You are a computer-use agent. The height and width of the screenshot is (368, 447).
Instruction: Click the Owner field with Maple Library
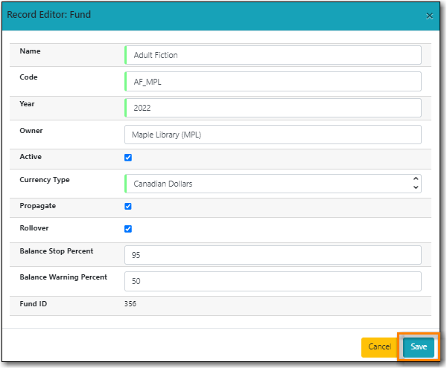point(273,135)
